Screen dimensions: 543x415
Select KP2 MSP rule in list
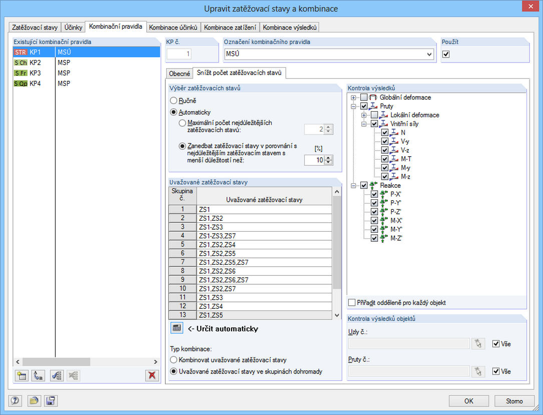(87, 63)
